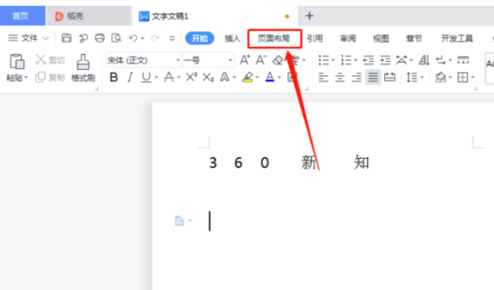Open the text effects A dropdown
This screenshot has width=494, height=290.
point(234,77)
